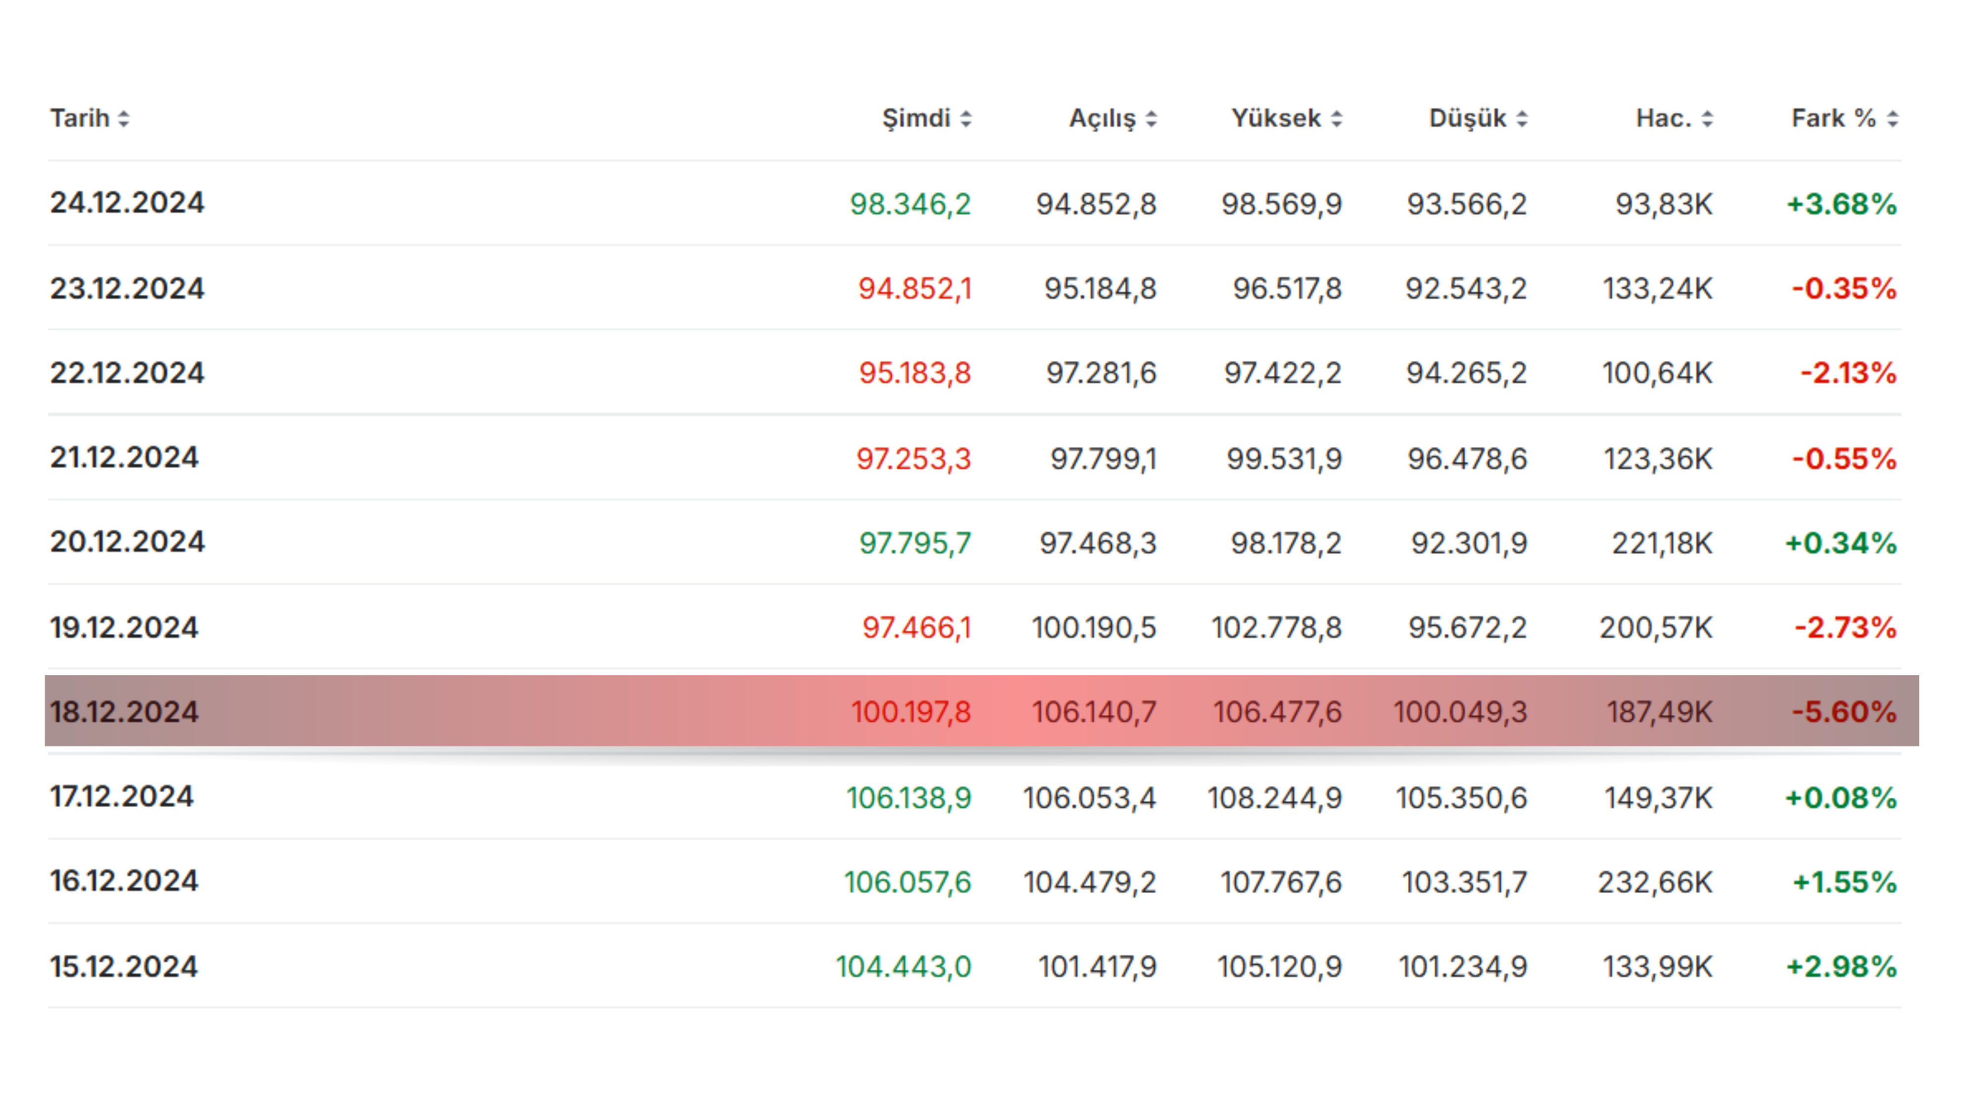The width and height of the screenshot is (1978, 1112).
Task: Click sort arrows next to Şimdi
Action: [x=966, y=119]
